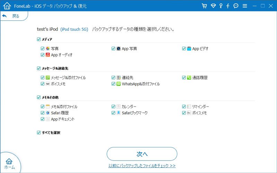
Task: Uncheck the カレンダー checkbox
Action: [114, 107]
